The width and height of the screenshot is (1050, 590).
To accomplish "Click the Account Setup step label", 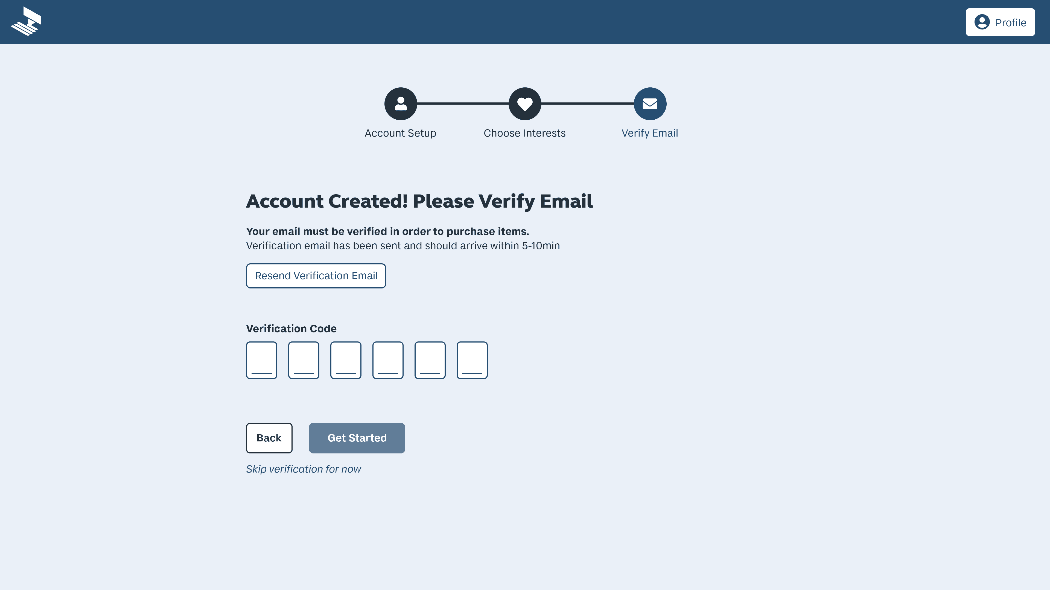I will (x=400, y=133).
